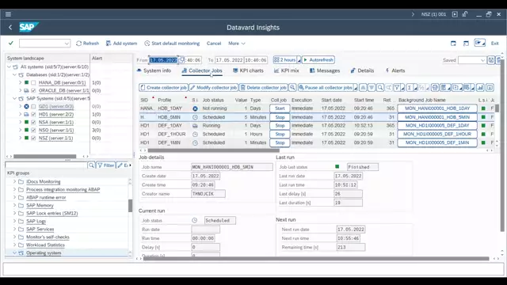Select the Collector Jobs tab
This screenshot has height=285, width=507.
pyautogui.click(x=202, y=70)
